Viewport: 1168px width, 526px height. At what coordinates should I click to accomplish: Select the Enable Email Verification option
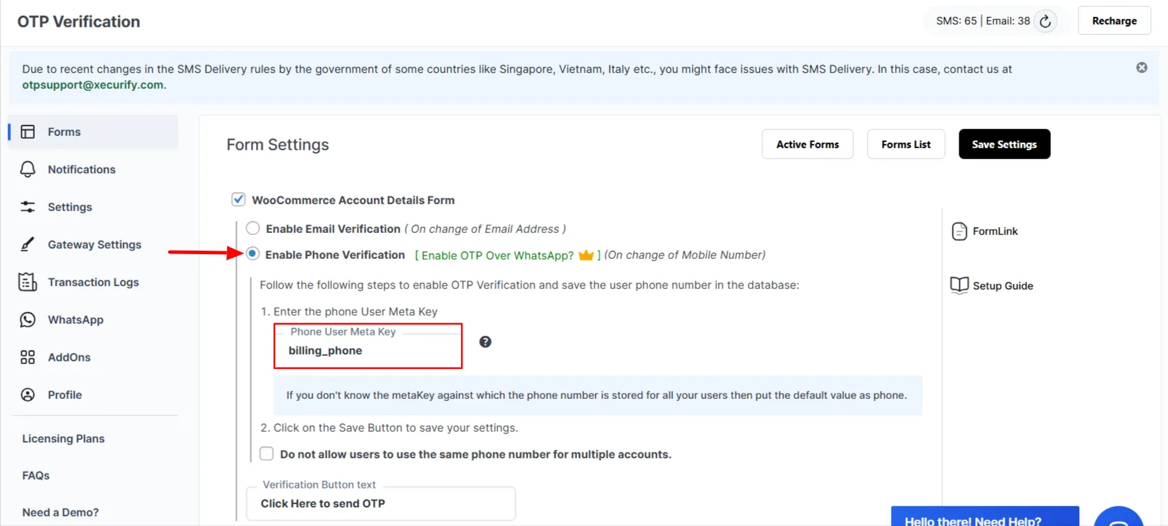253,228
